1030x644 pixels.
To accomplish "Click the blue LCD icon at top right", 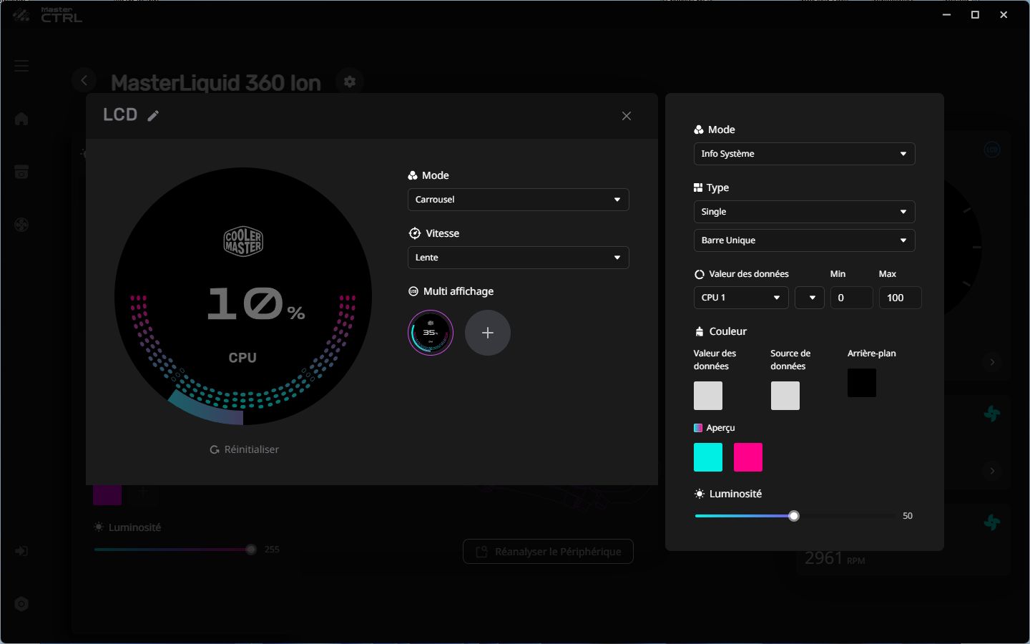I will point(992,150).
